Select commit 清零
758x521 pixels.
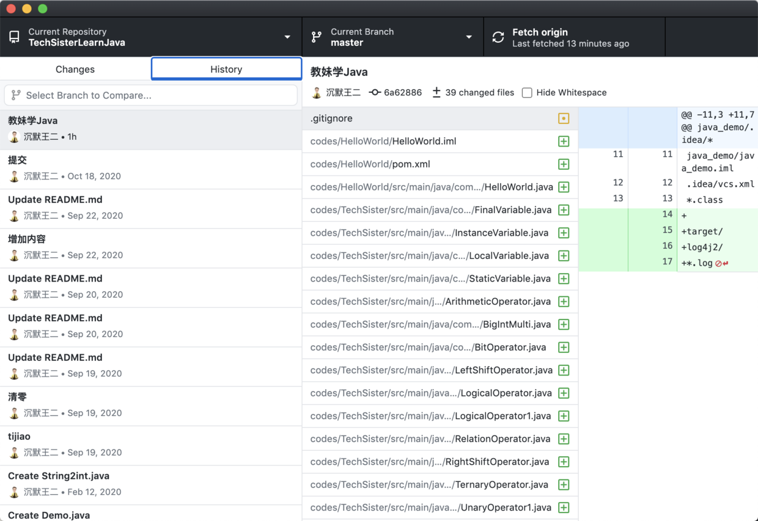[x=151, y=406]
